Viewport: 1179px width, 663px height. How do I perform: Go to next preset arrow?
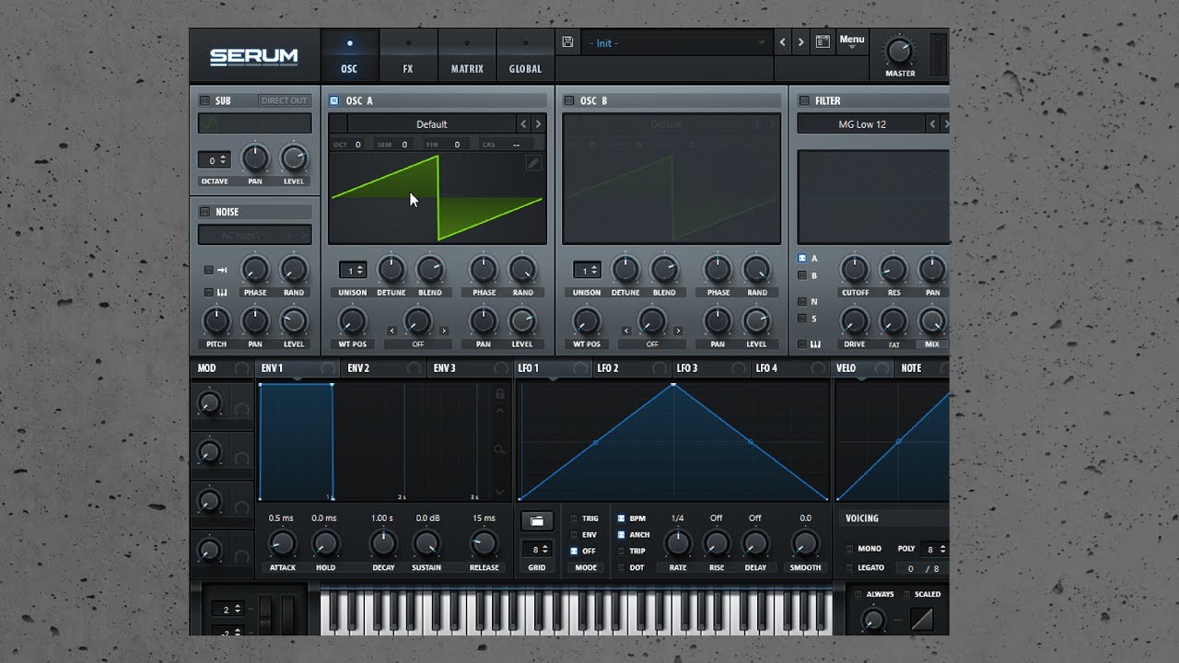[801, 42]
